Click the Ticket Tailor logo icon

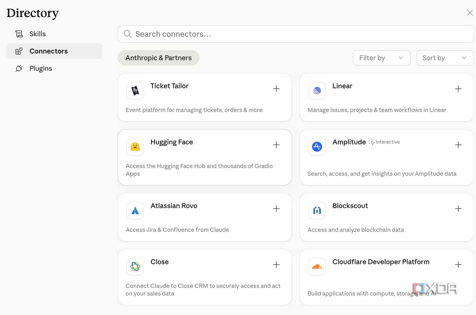[x=135, y=91]
